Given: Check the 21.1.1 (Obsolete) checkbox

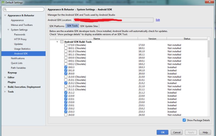Looking at the screenshot, I should [x=66, y=90].
